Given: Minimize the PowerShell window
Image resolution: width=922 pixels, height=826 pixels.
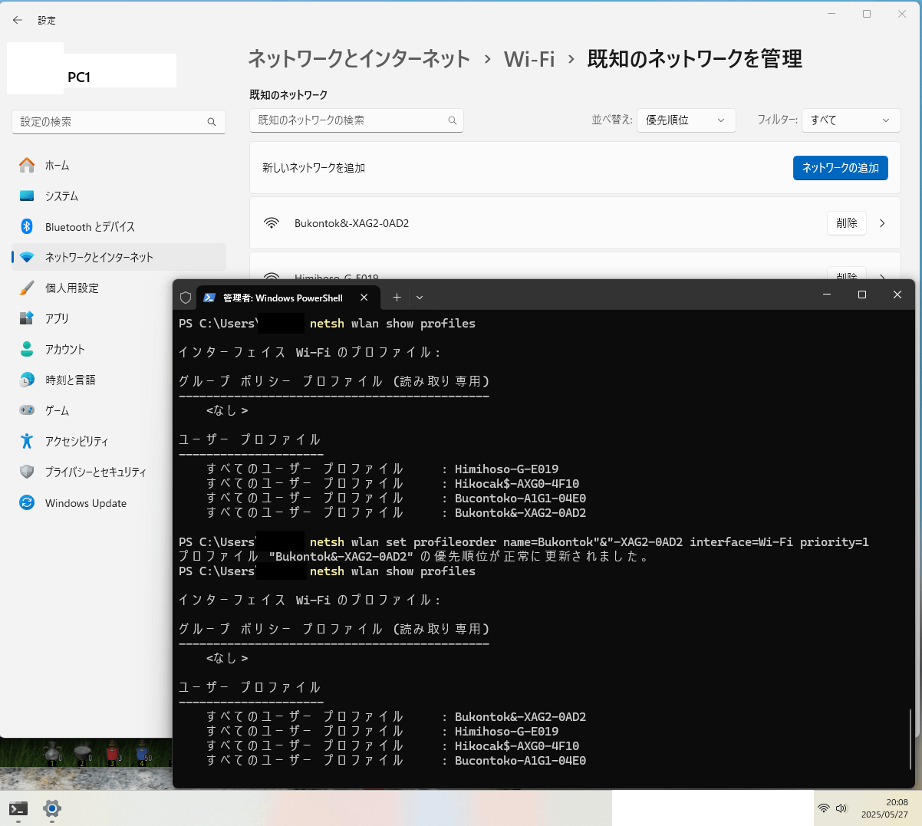Looking at the screenshot, I should tap(827, 295).
